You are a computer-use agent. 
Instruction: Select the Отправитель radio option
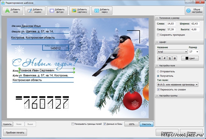click(x=158, y=71)
